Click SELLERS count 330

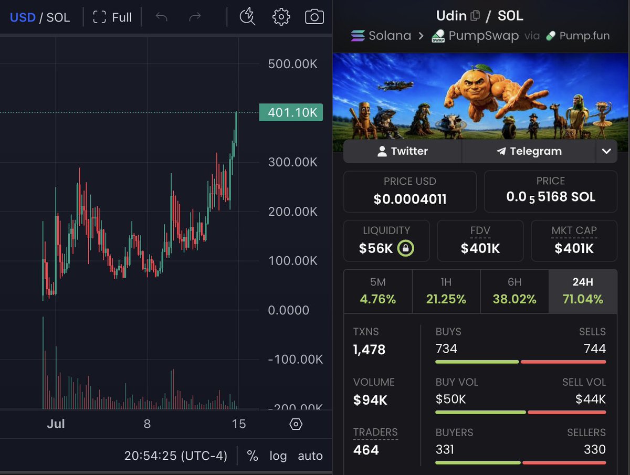(x=595, y=449)
